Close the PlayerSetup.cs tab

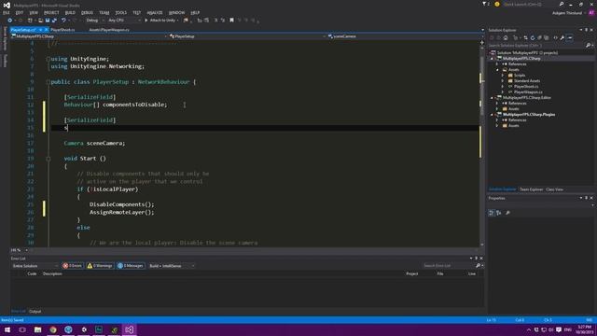pos(47,30)
